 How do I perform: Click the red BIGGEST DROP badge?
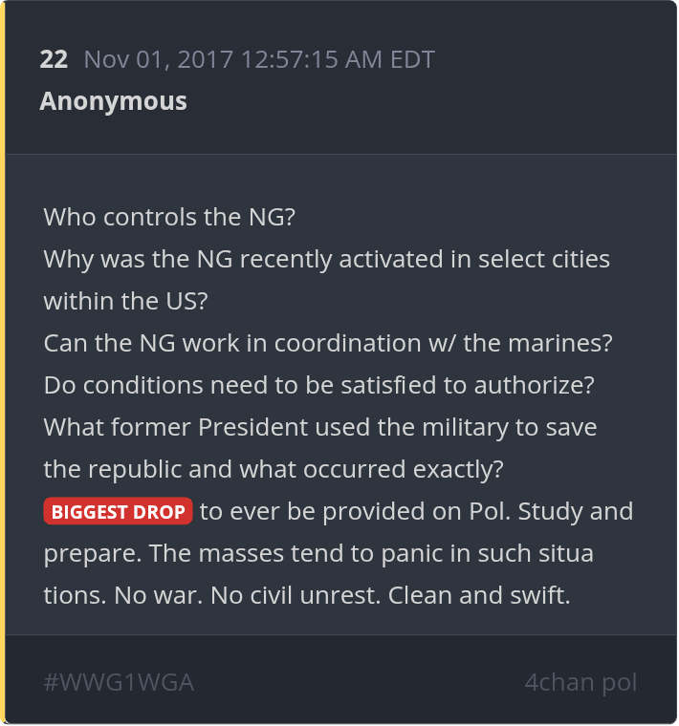click(118, 512)
